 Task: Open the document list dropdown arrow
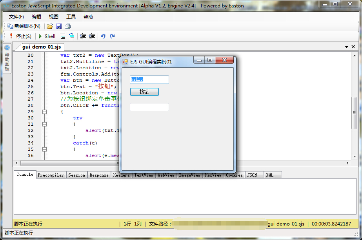click(347, 47)
